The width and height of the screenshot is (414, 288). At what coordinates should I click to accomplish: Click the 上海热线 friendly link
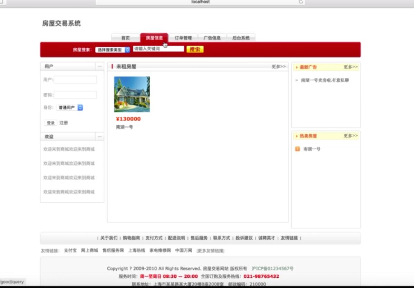(x=136, y=250)
